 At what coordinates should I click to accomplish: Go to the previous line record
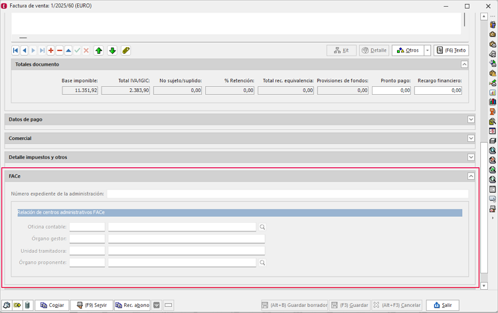point(24,50)
